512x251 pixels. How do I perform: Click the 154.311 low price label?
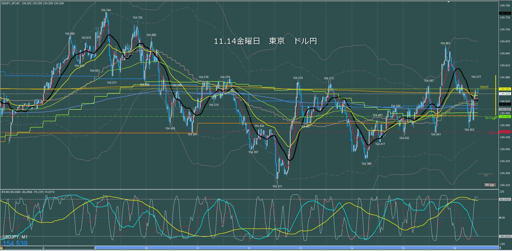coord(277,186)
